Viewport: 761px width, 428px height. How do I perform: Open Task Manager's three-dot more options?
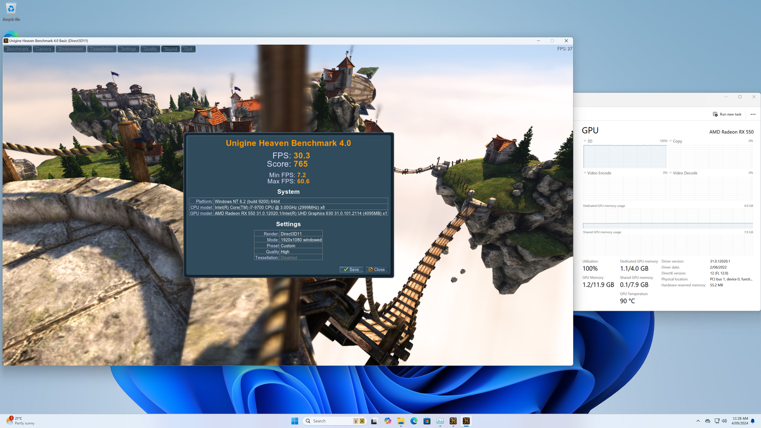pos(753,114)
